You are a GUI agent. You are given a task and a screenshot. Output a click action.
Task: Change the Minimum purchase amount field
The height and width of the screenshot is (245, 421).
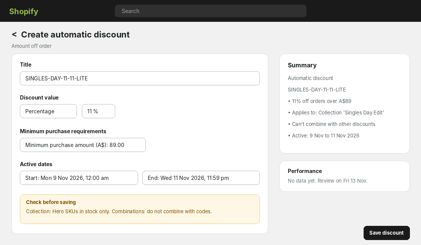pos(83,145)
